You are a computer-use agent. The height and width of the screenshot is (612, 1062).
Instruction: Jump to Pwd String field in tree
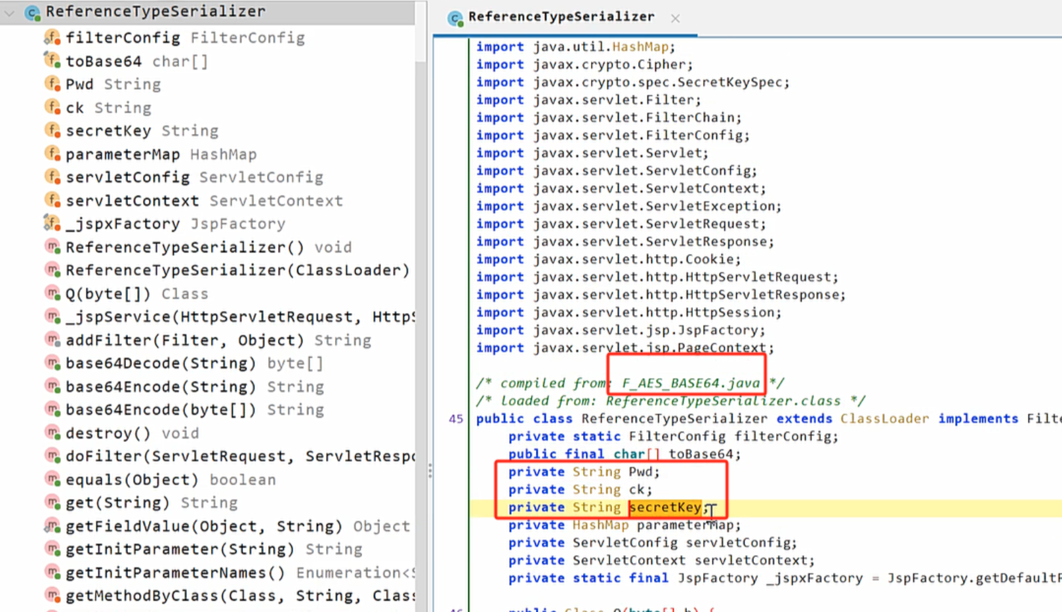point(113,84)
